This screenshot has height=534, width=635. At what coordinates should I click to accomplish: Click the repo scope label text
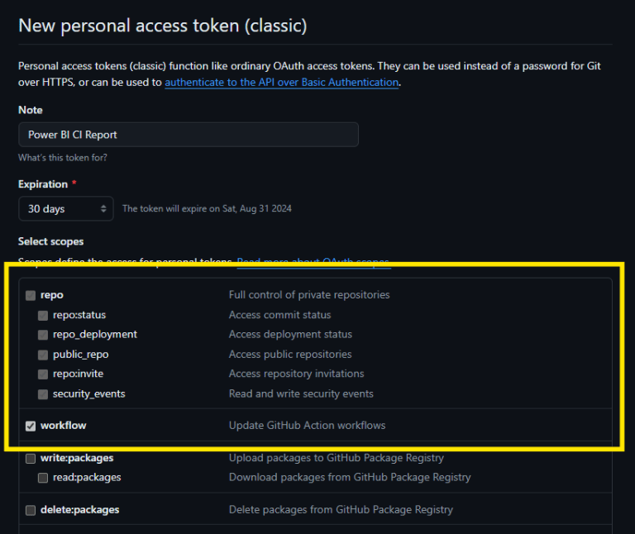pyautogui.click(x=52, y=295)
